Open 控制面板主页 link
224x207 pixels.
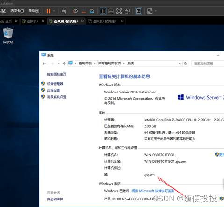click(x=57, y=74)
